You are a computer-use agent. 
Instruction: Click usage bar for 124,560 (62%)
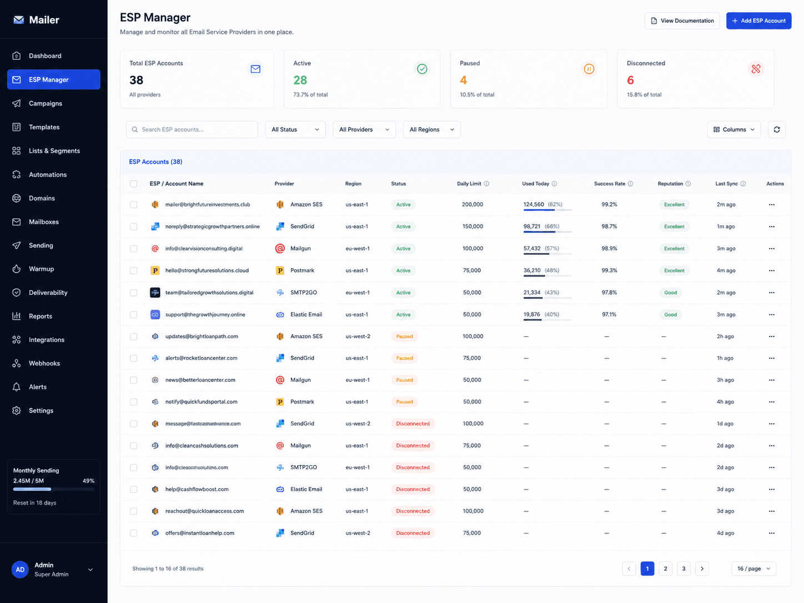(547, 210)
